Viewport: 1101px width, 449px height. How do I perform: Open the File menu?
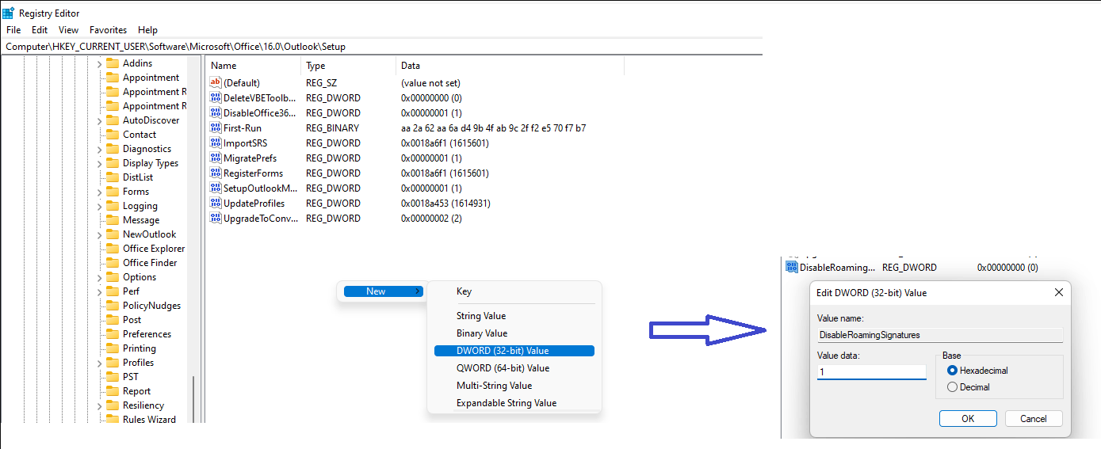[13, 30]
